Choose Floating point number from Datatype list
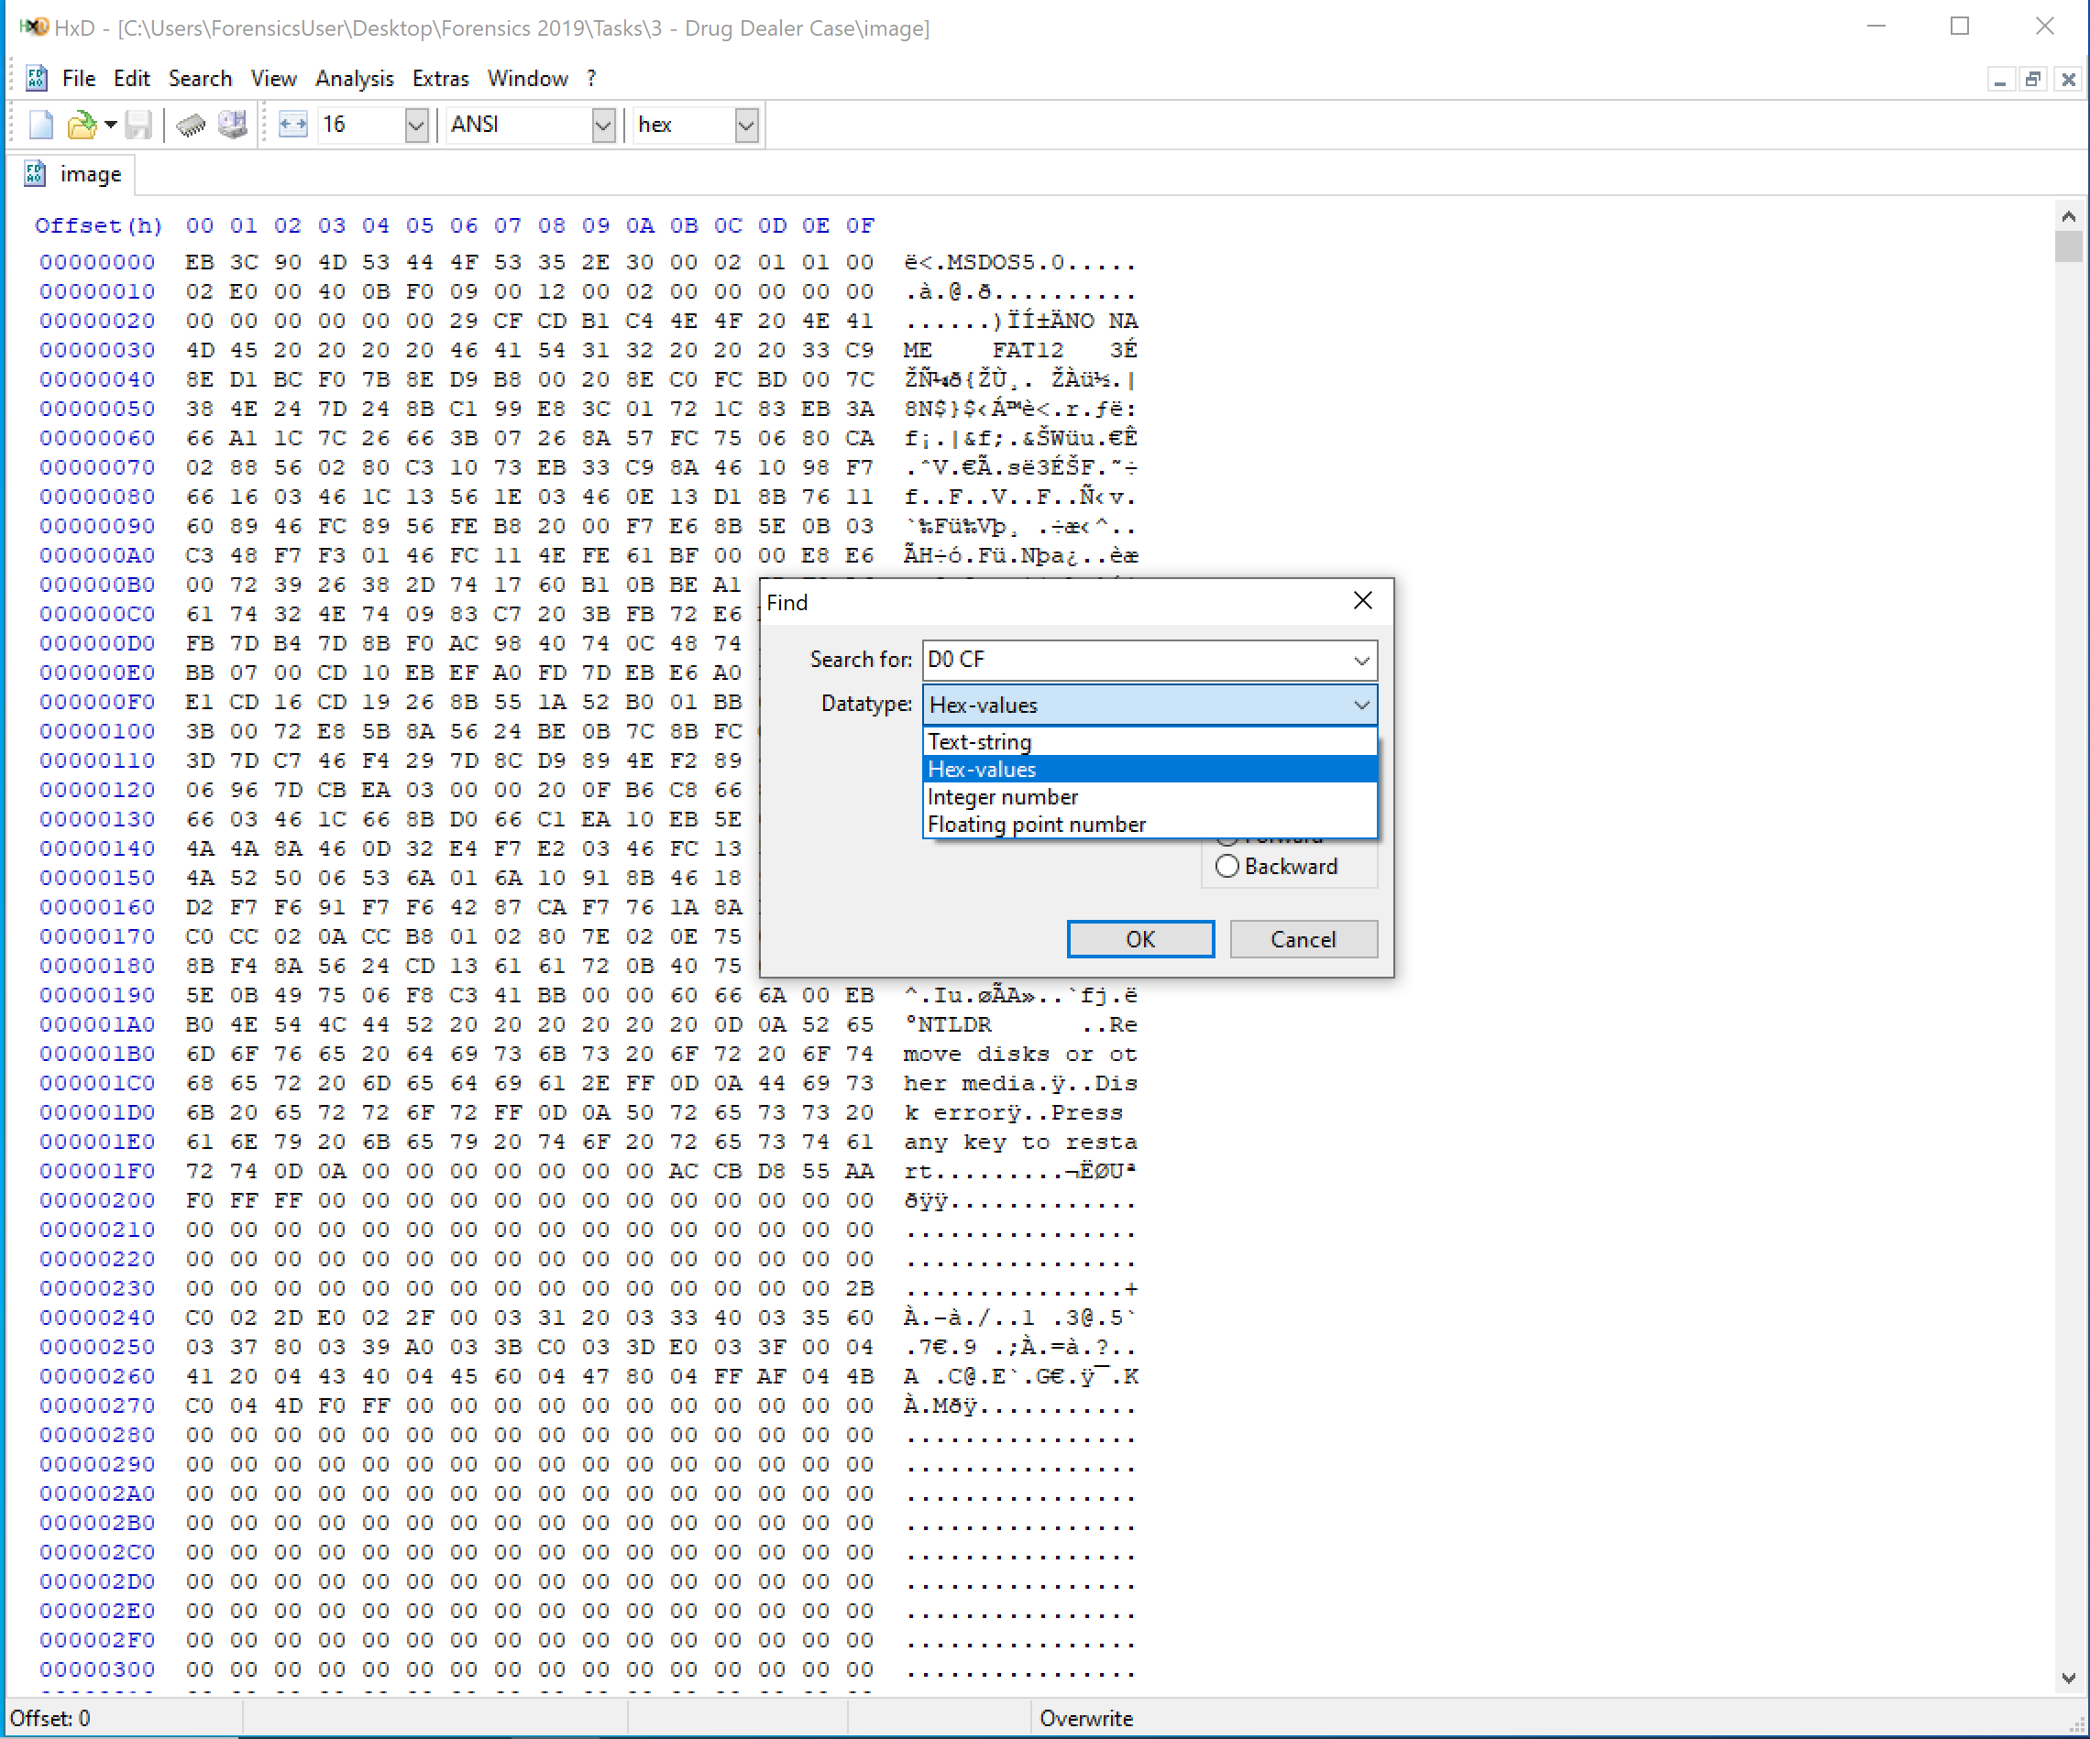The image size is (2090, 1739). (x=1149, y=825)
